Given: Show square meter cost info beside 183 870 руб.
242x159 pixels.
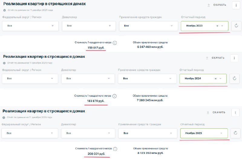Looking at the screenshot, I should point(114,96).
